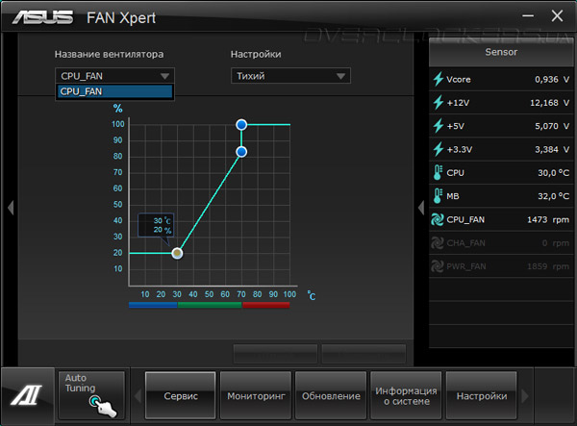Click the CHA_FAN speed 0 rpm
This screenshot has width=577, height=426.
(556, 243)
